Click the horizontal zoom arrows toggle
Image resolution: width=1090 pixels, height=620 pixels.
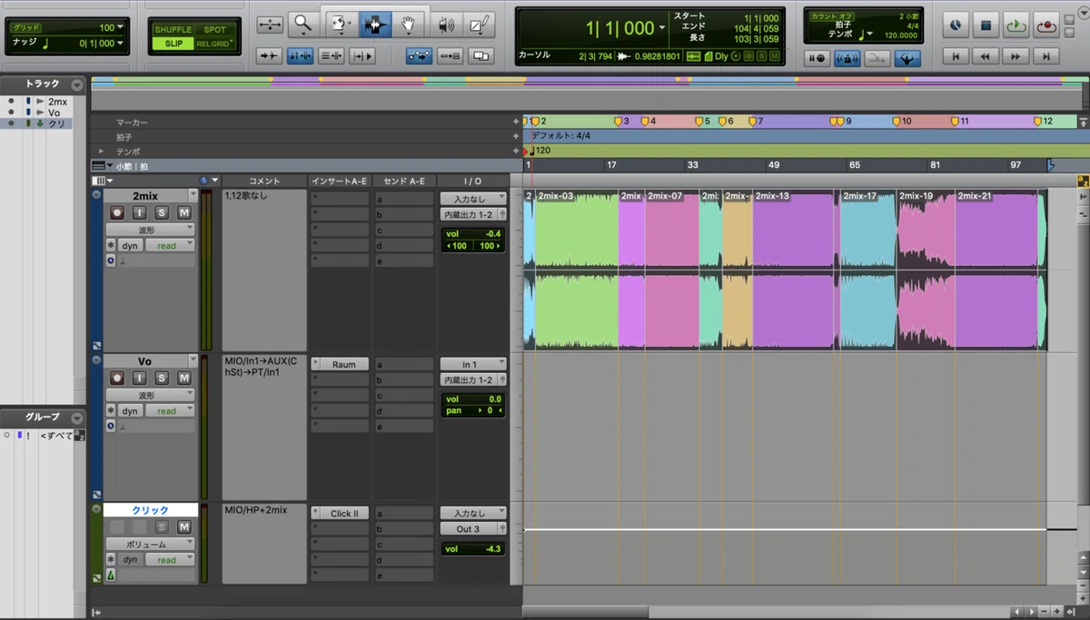point(269,25)
